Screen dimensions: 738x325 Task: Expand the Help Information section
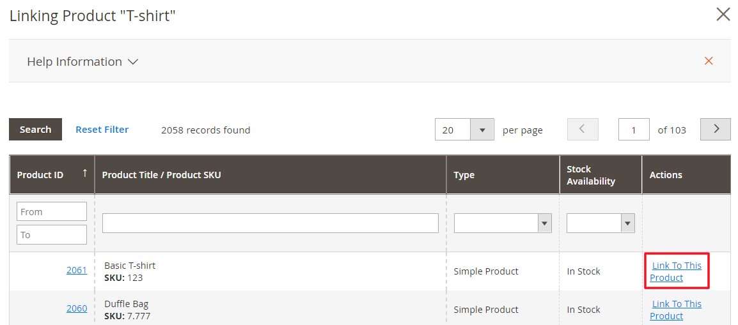82,62
